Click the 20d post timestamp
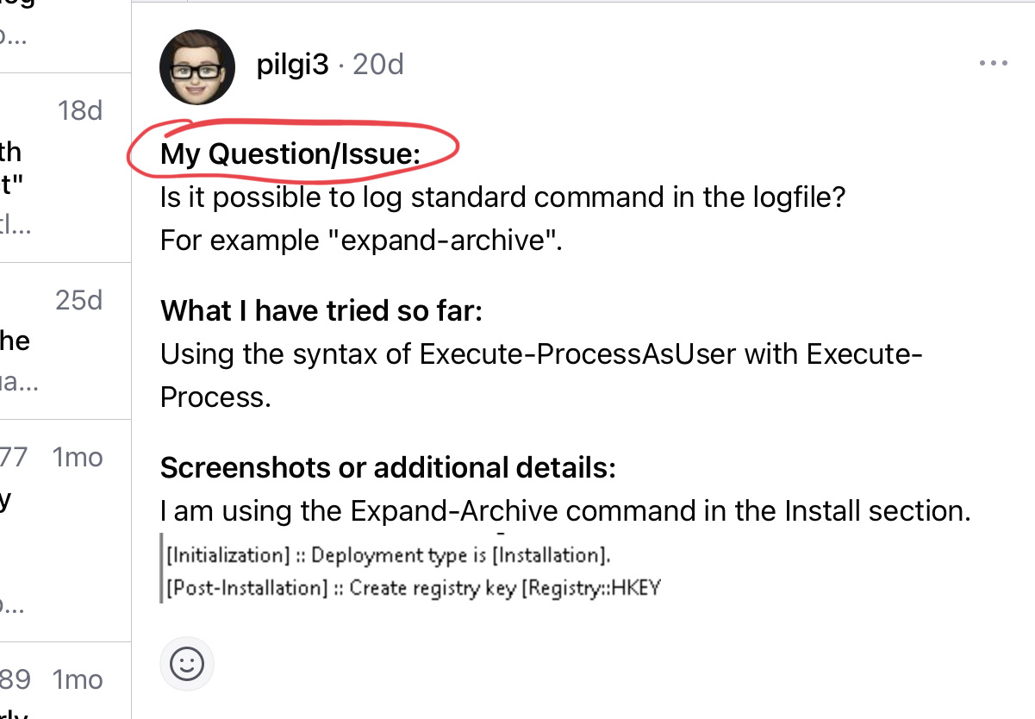The image size is (1035, 719). [377, 64]
